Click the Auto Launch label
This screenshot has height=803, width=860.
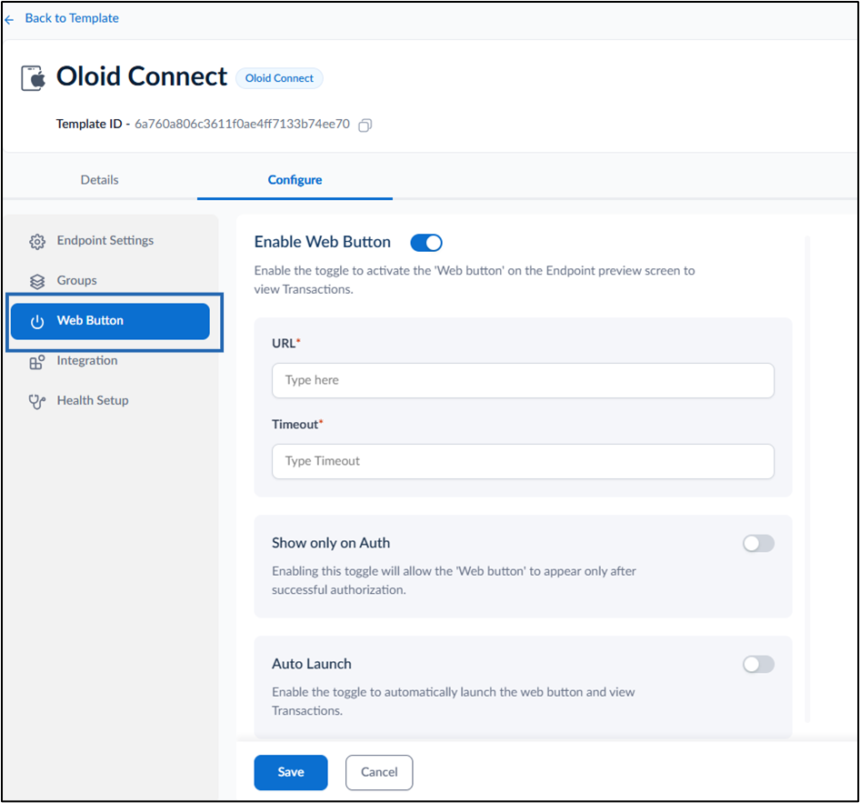tap(312, 664)
